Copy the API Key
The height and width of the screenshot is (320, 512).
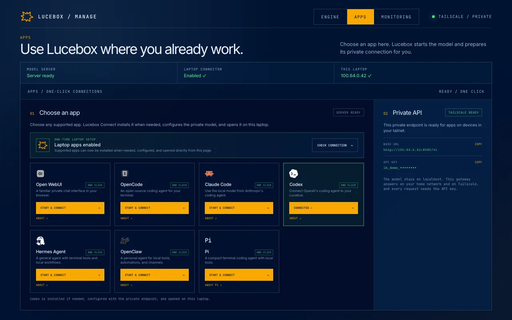(x=478, y=162)
